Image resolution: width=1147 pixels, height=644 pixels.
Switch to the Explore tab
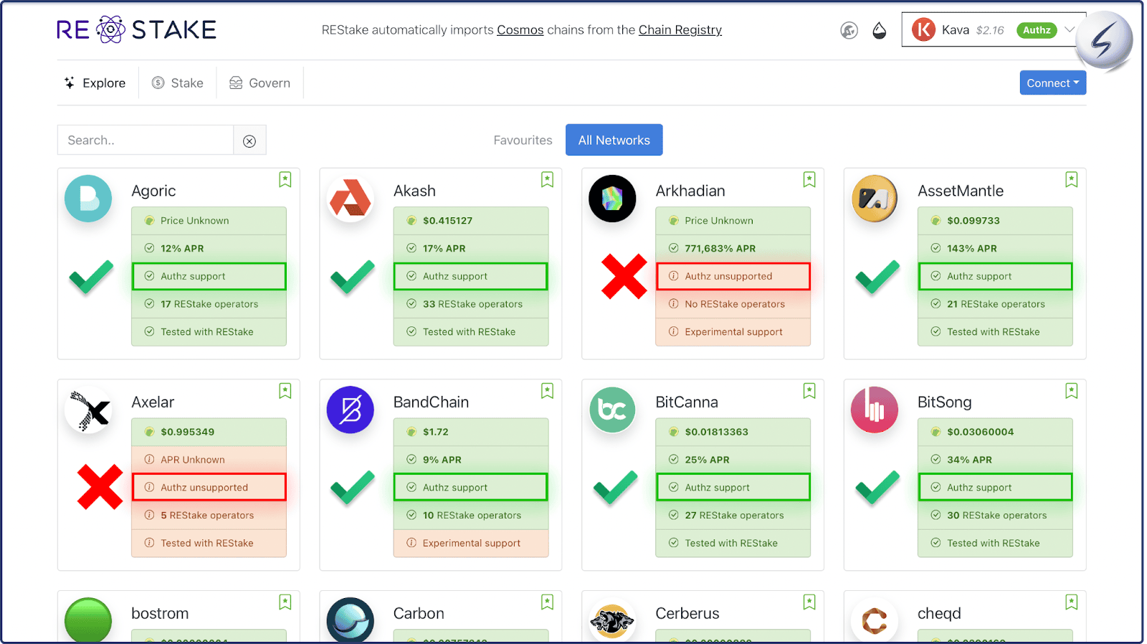tap(95, 83)
